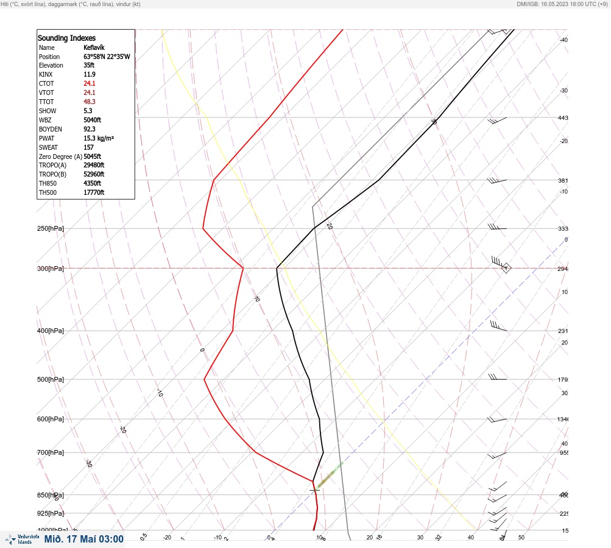The image size is (611, 548).
Task: Click the '700[hPa]' pressure label
Action: (51, 452)
